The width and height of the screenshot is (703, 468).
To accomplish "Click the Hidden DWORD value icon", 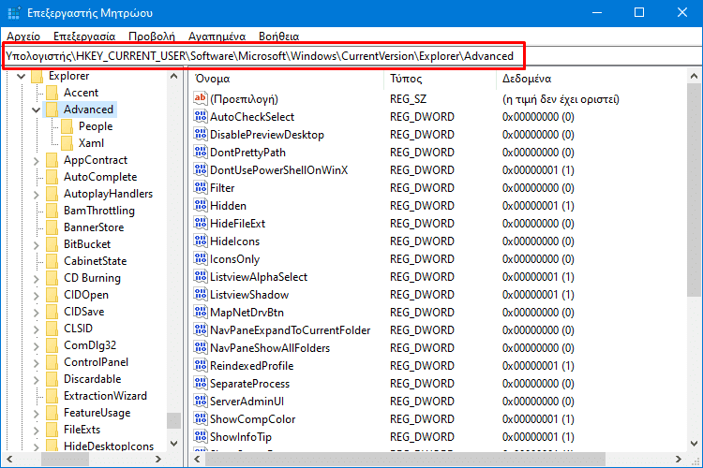I will (x=200, y=205).
